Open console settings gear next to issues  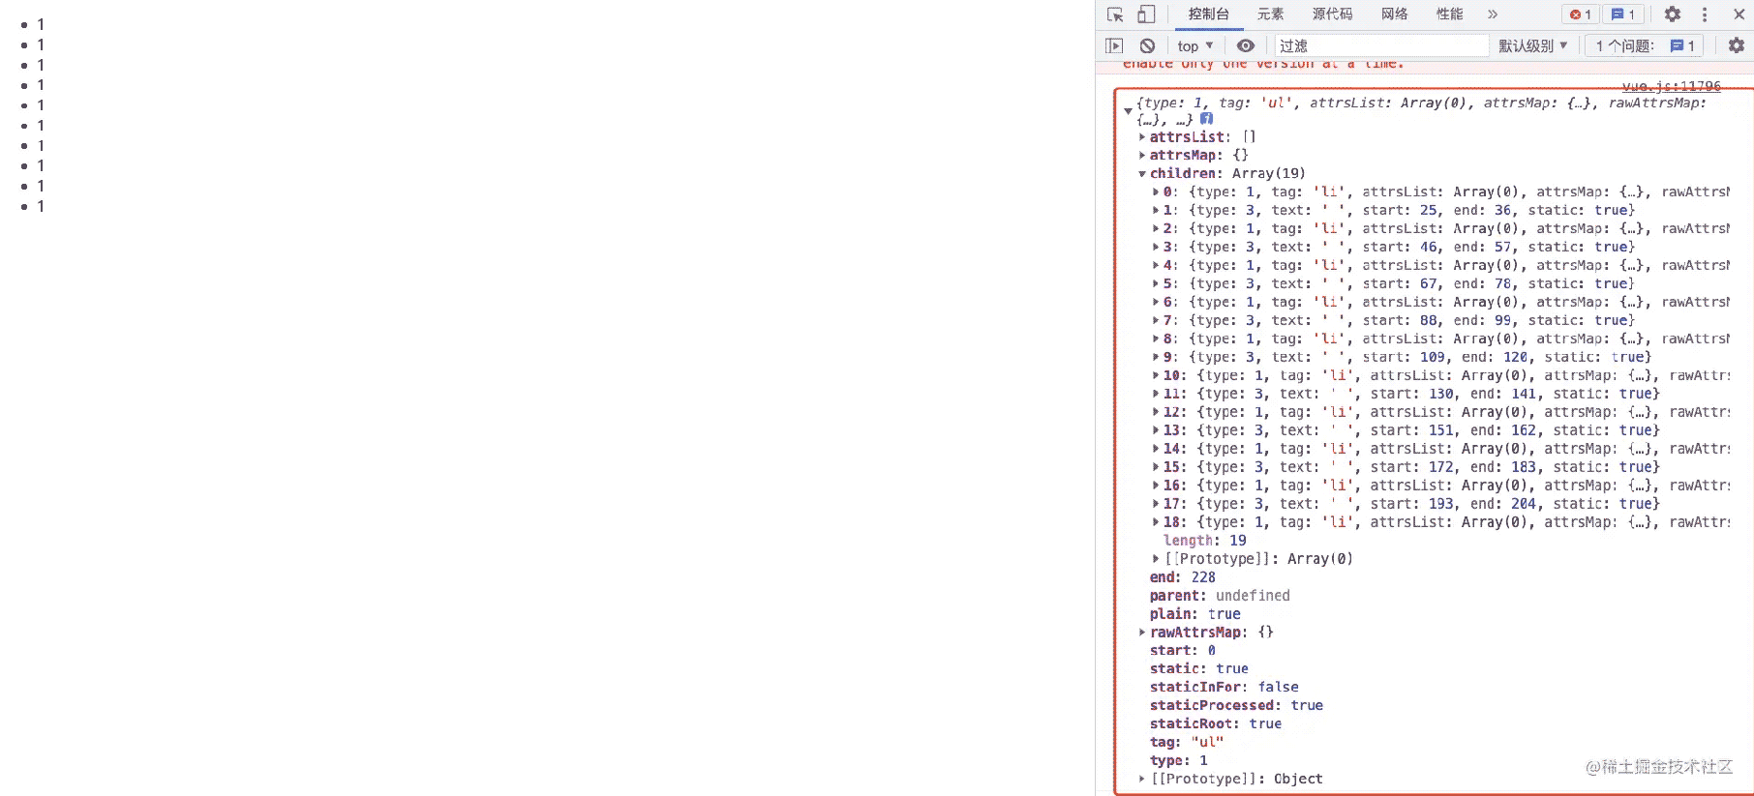[1737, 45]
